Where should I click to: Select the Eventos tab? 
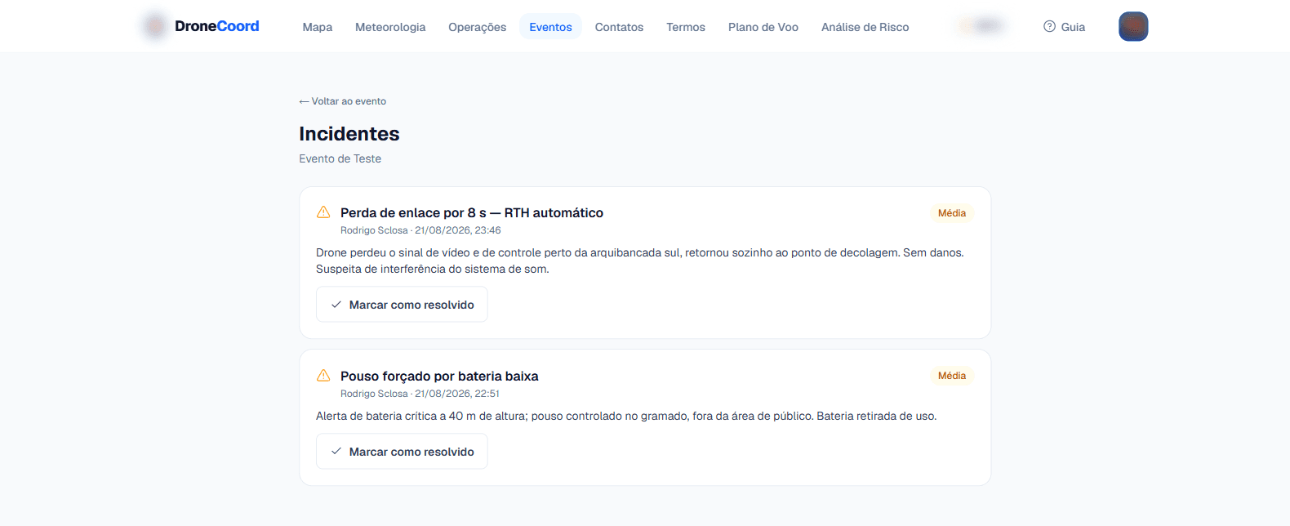[x=550, y=27]
